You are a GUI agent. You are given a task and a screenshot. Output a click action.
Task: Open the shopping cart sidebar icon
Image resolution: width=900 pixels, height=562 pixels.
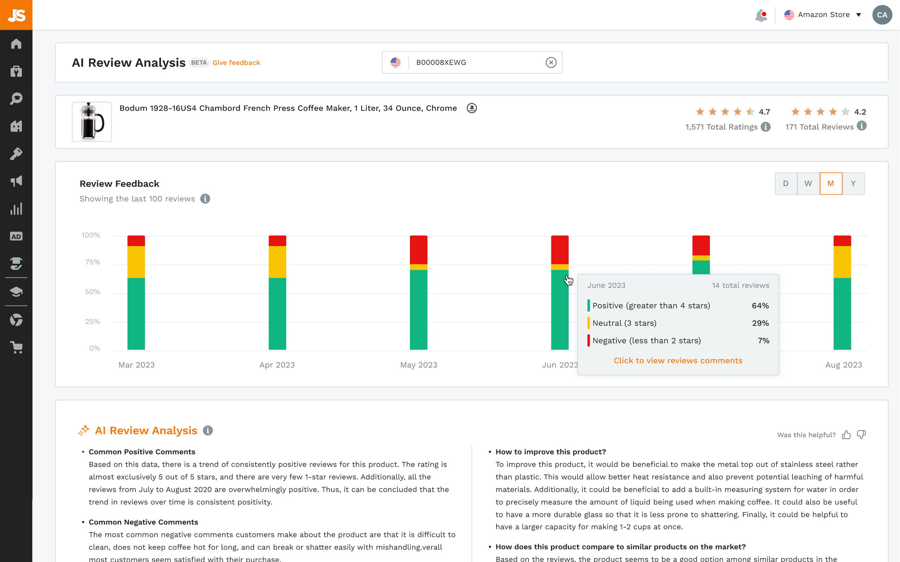(x=16, y=347)
